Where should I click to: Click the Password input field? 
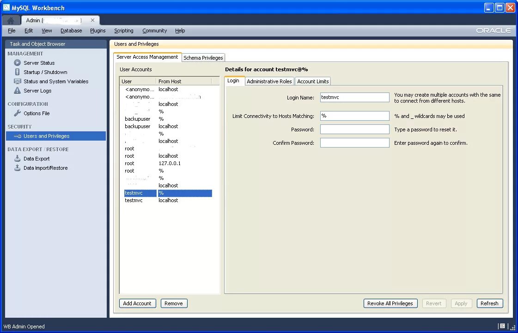pos(354,129)
